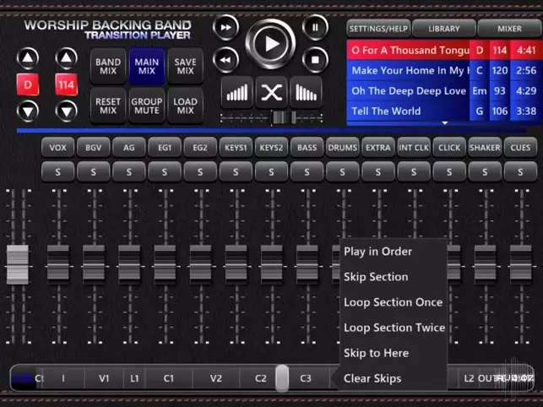The width and height of the screenshot is (543, 407).
Task: Select song Make Your Home In My Heart
Action: click(x=445, y=70)
